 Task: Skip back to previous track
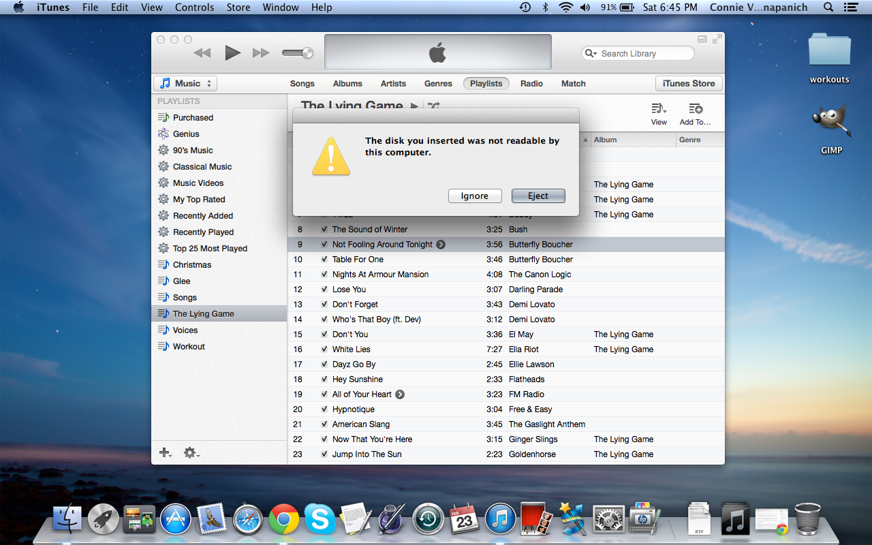pyautogui.click(x=202, y=52)
